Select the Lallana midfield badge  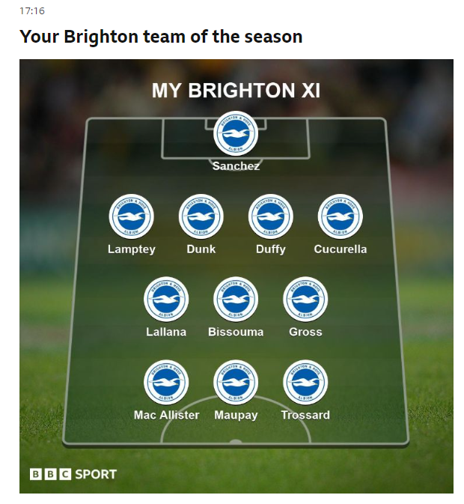click(166, 300)
